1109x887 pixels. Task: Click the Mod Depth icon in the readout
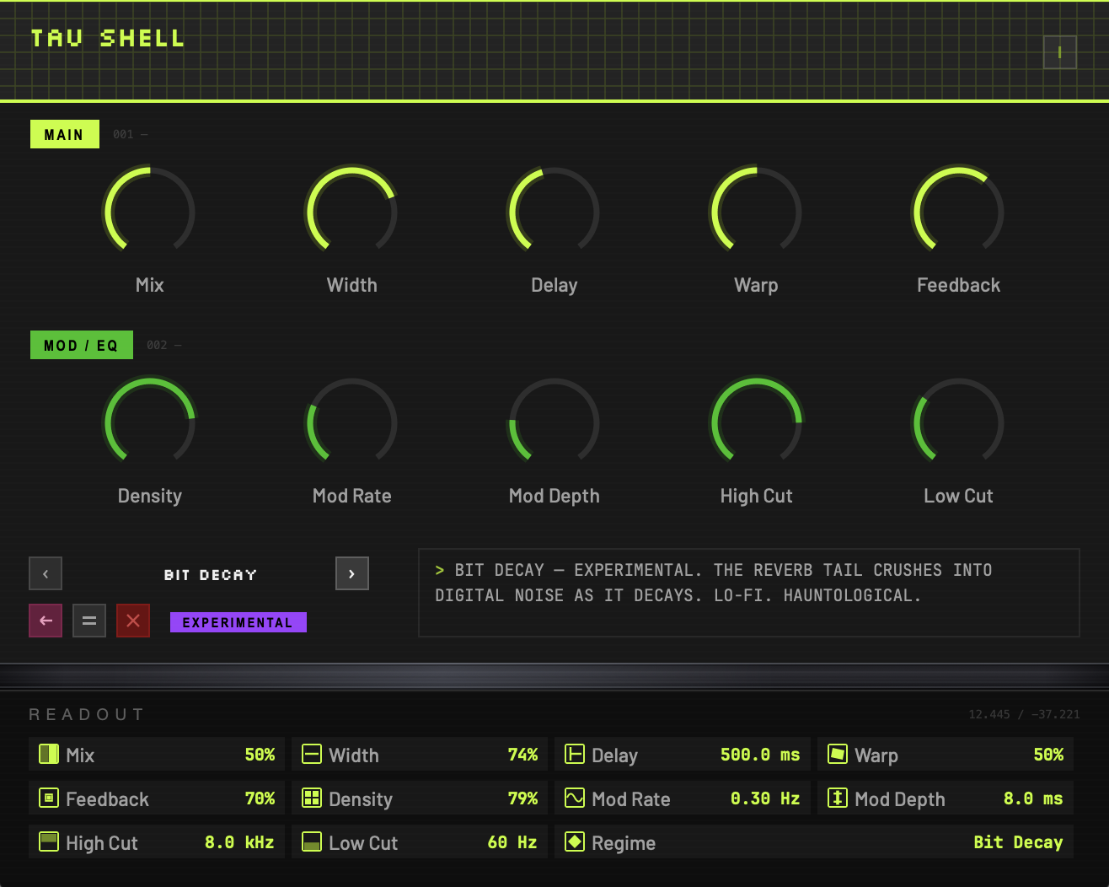point(838,798)
